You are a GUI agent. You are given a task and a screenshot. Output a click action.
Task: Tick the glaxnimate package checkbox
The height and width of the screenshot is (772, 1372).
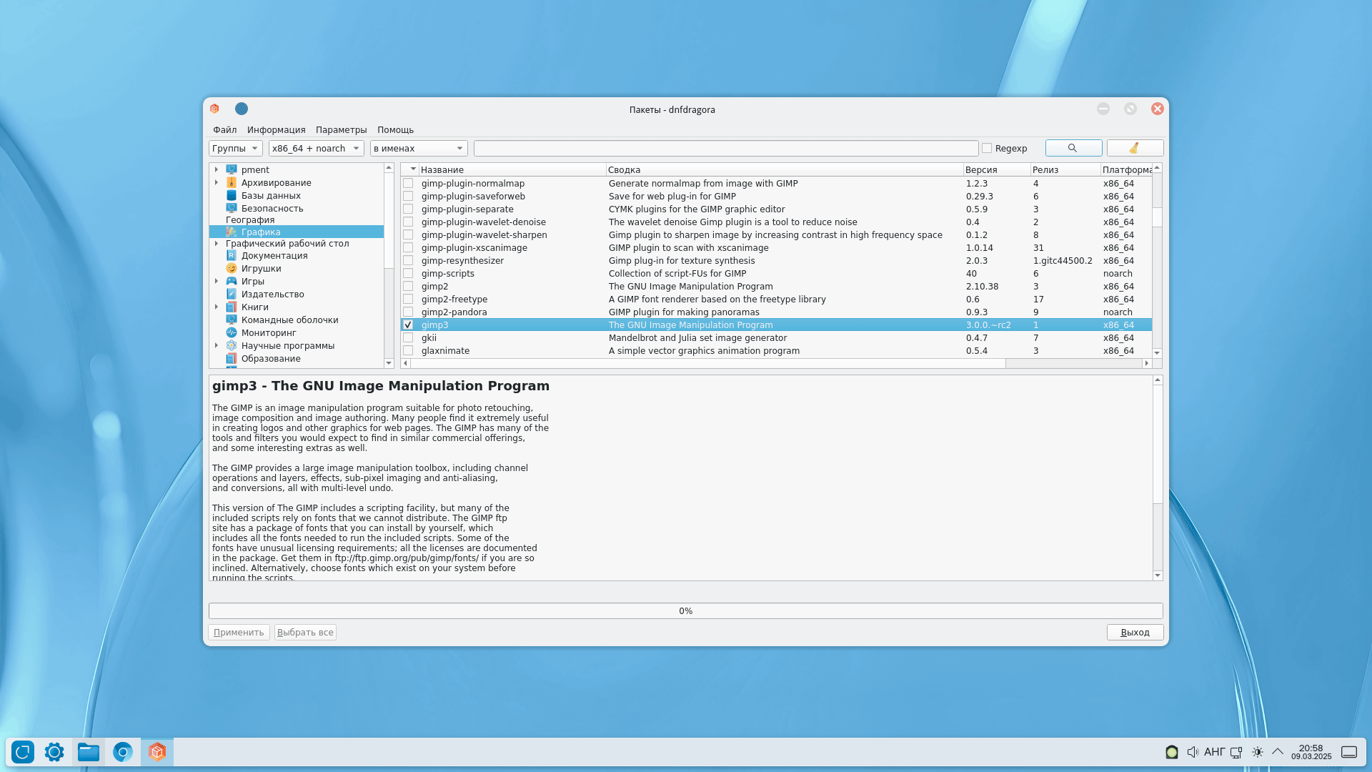click(408, 350)
